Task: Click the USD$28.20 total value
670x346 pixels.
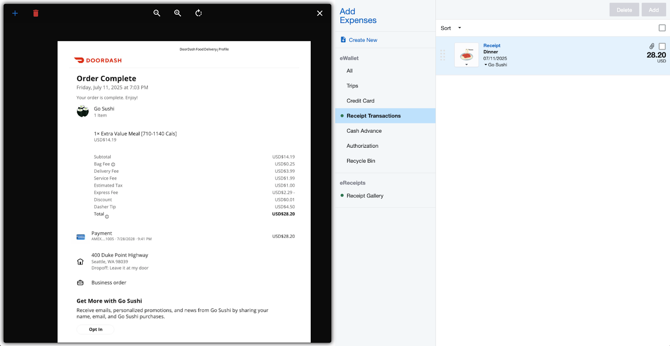Action: [283, 214]
